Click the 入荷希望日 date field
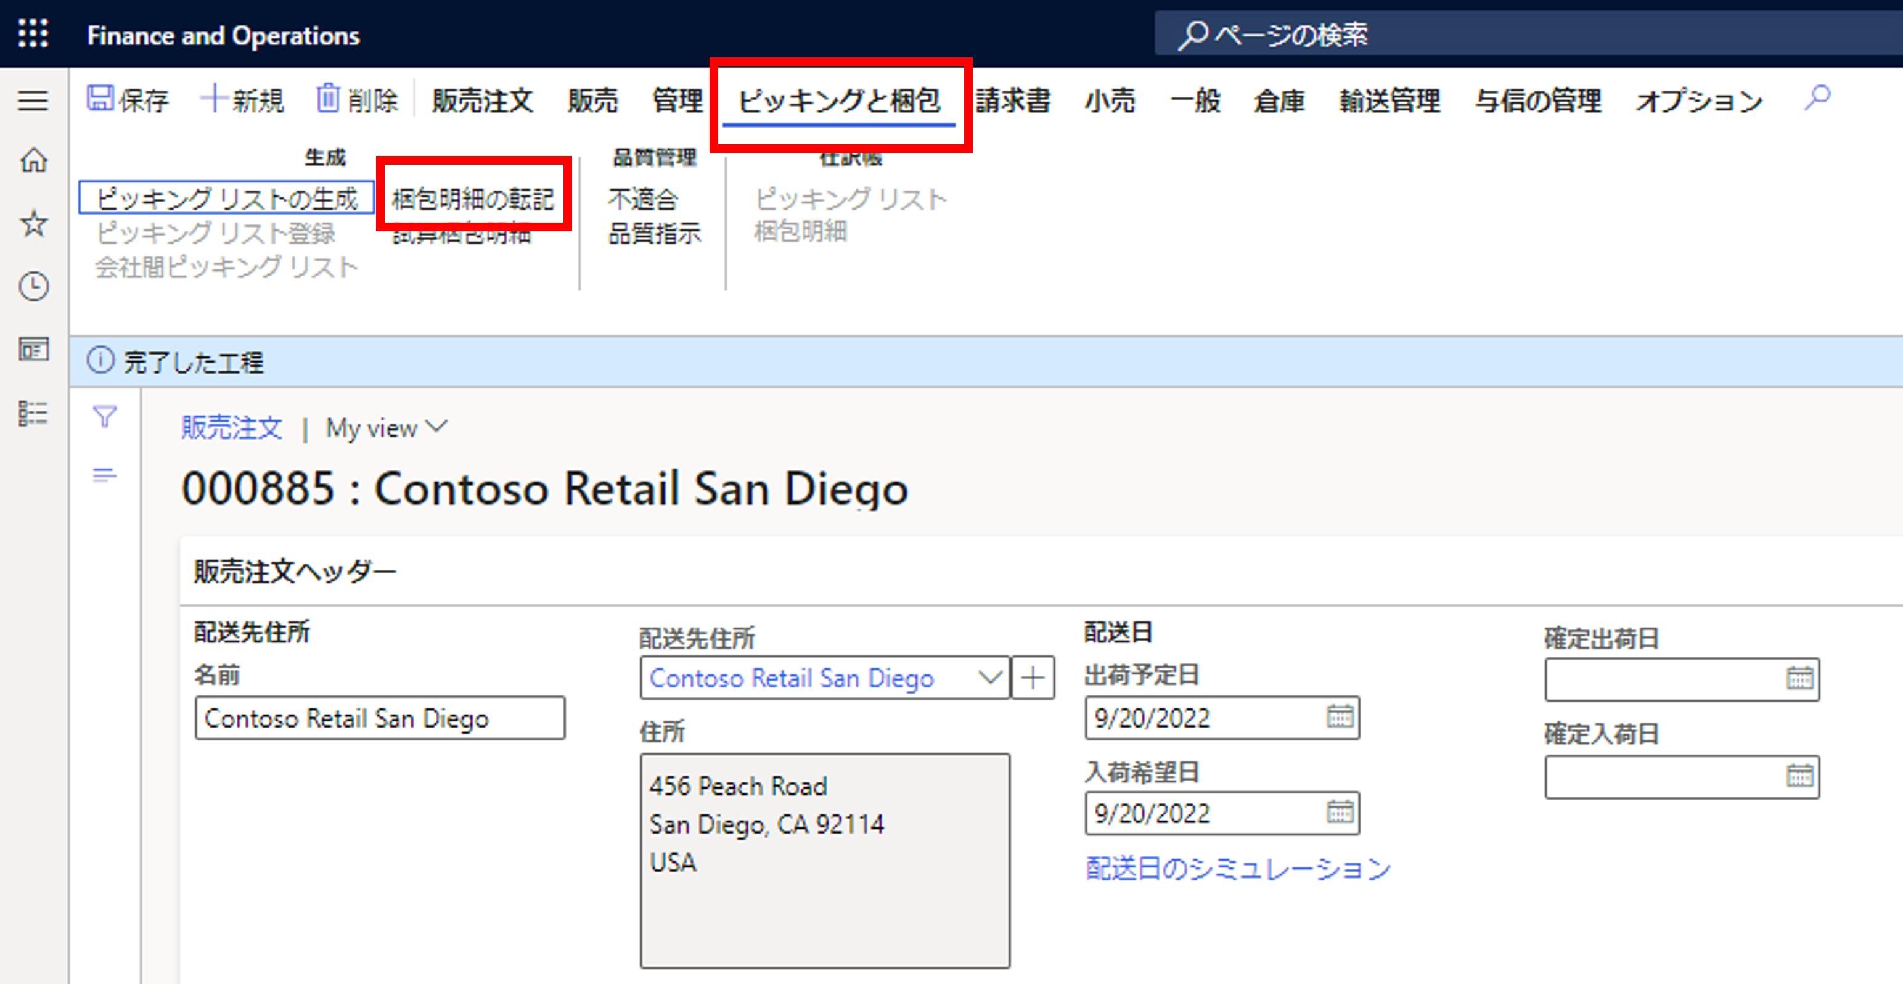The width and height of the screenshot is (1903, 984). [x=1222, y=813]
